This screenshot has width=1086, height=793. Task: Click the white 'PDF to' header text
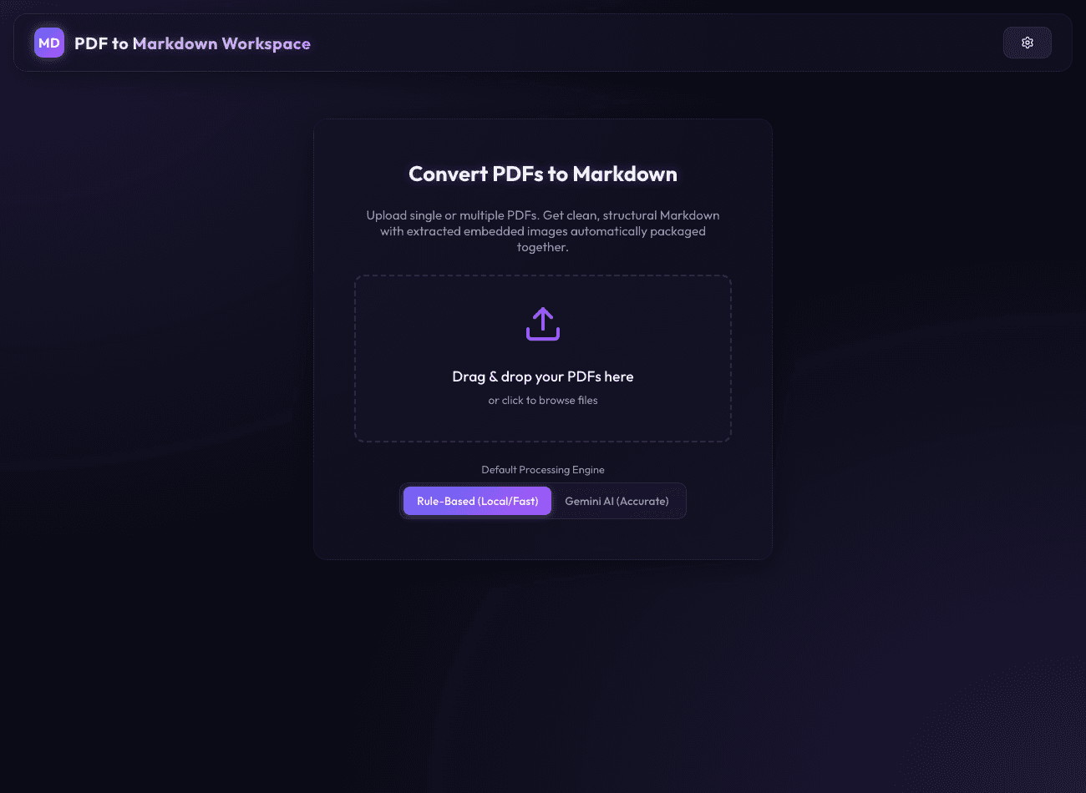[101, 43]
